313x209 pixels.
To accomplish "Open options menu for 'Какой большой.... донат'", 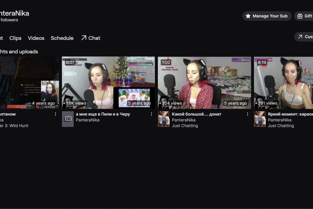I will point(247,114).
